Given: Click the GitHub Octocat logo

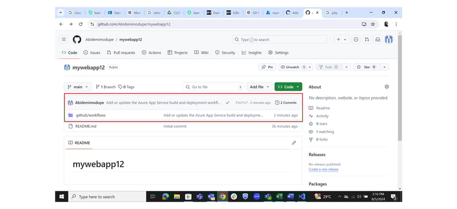Looking at the screenshot, I should 77,39.
